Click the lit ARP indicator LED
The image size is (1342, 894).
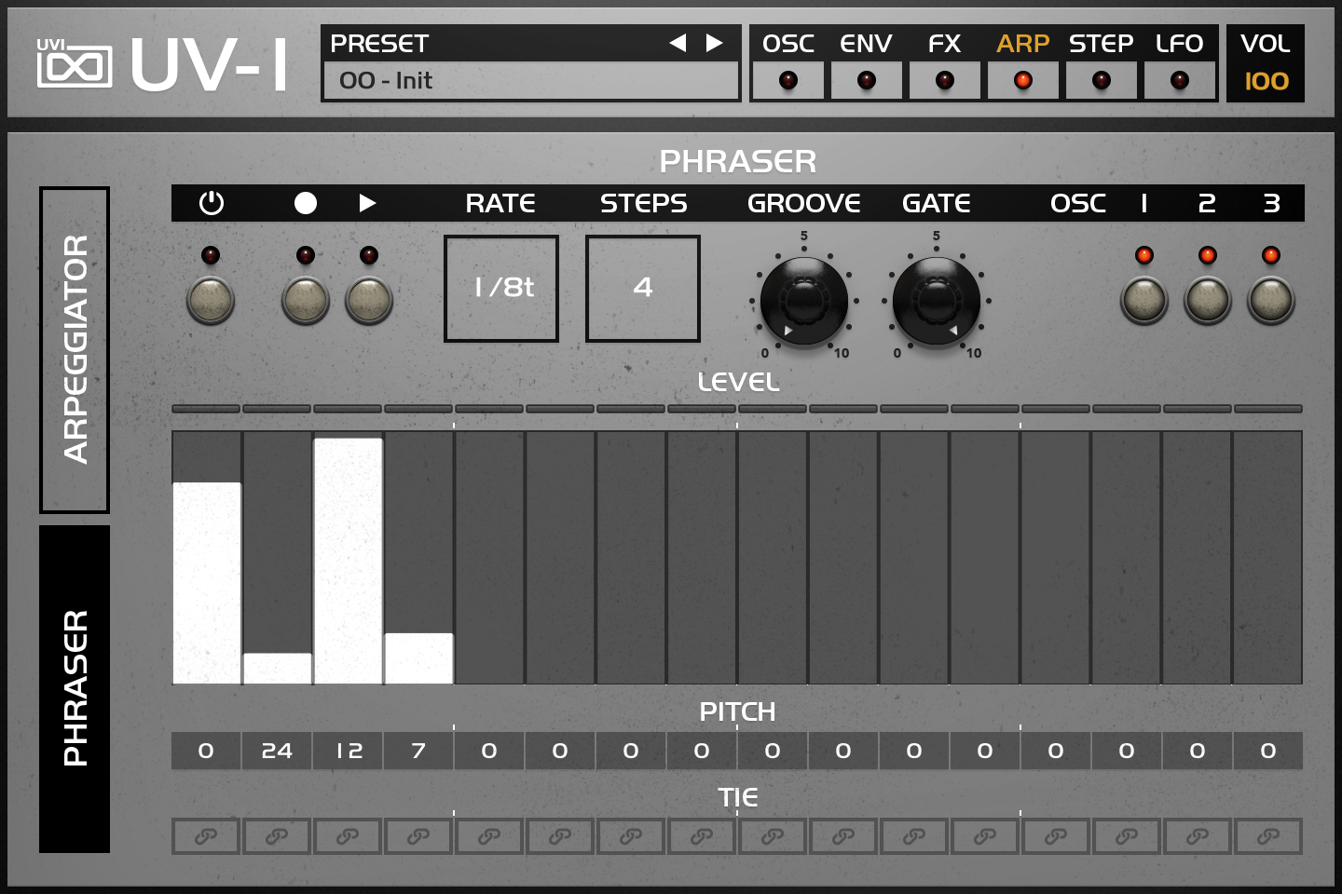coord(1023,81)
